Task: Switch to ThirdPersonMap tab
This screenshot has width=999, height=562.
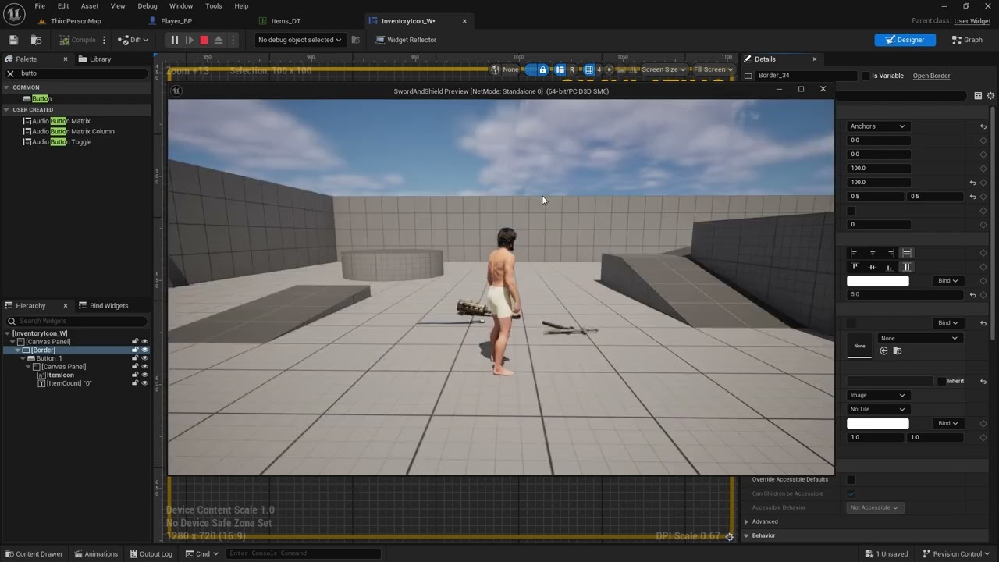Action: pos(76,21)
